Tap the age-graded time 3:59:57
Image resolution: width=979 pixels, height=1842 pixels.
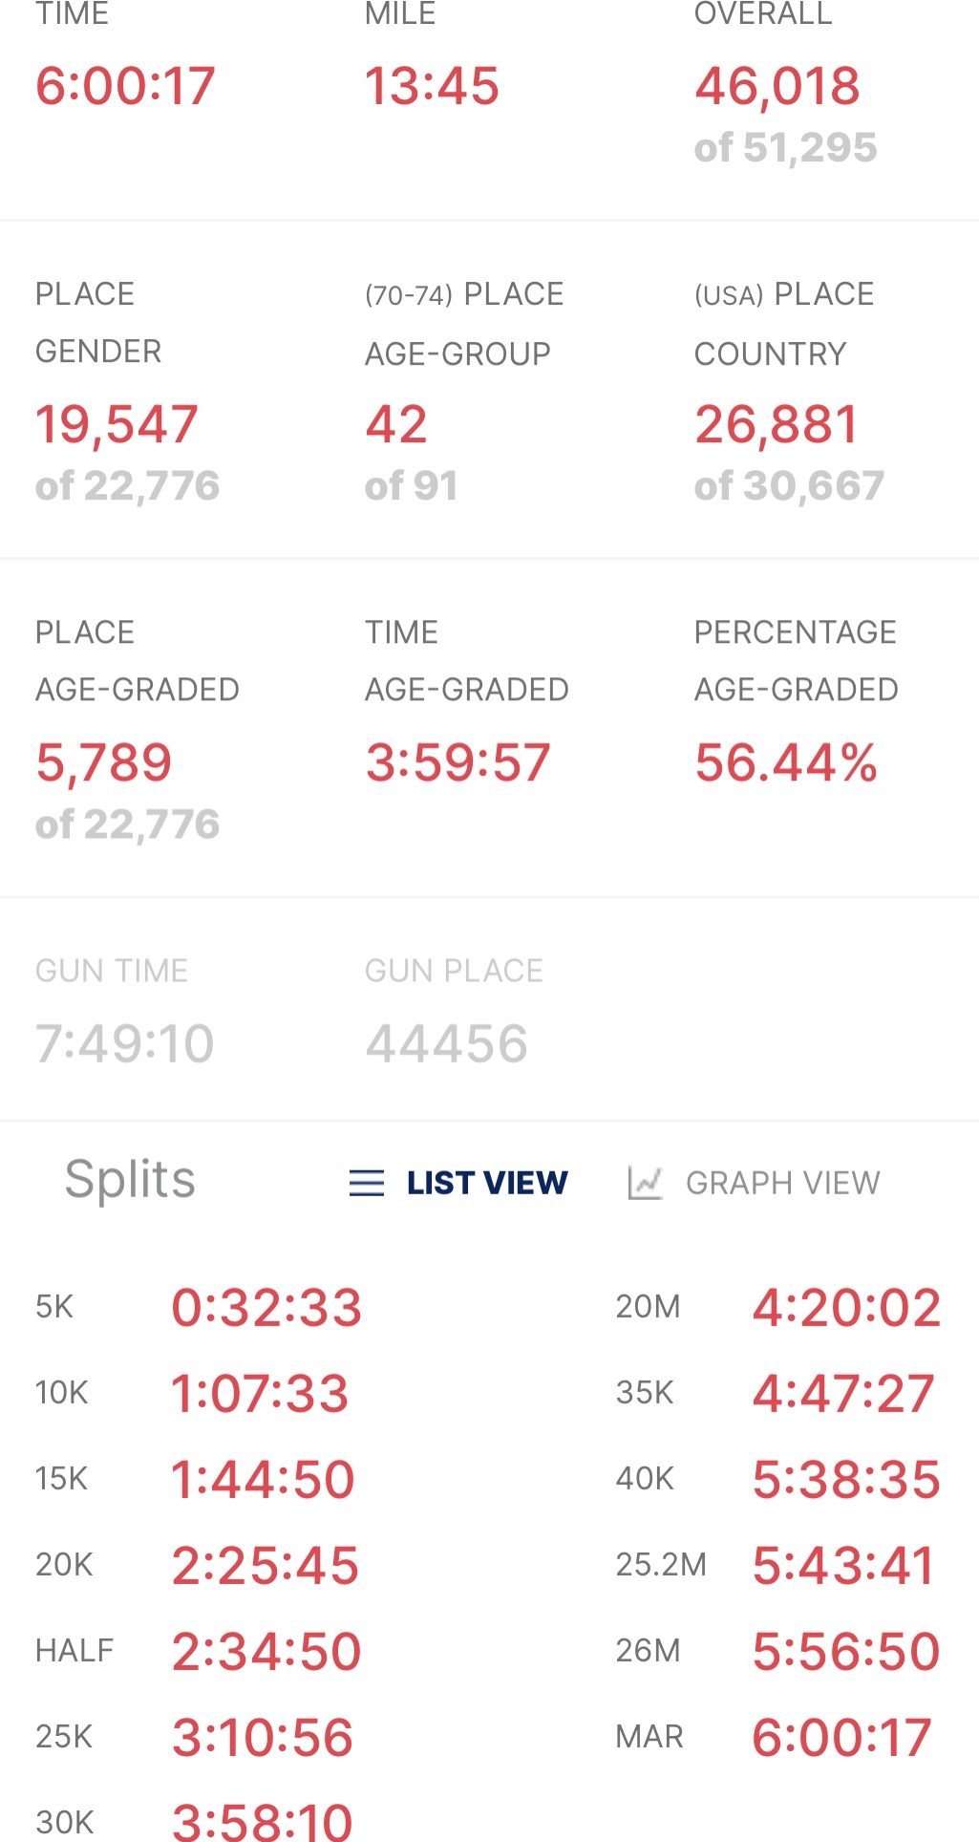[458, 762]
